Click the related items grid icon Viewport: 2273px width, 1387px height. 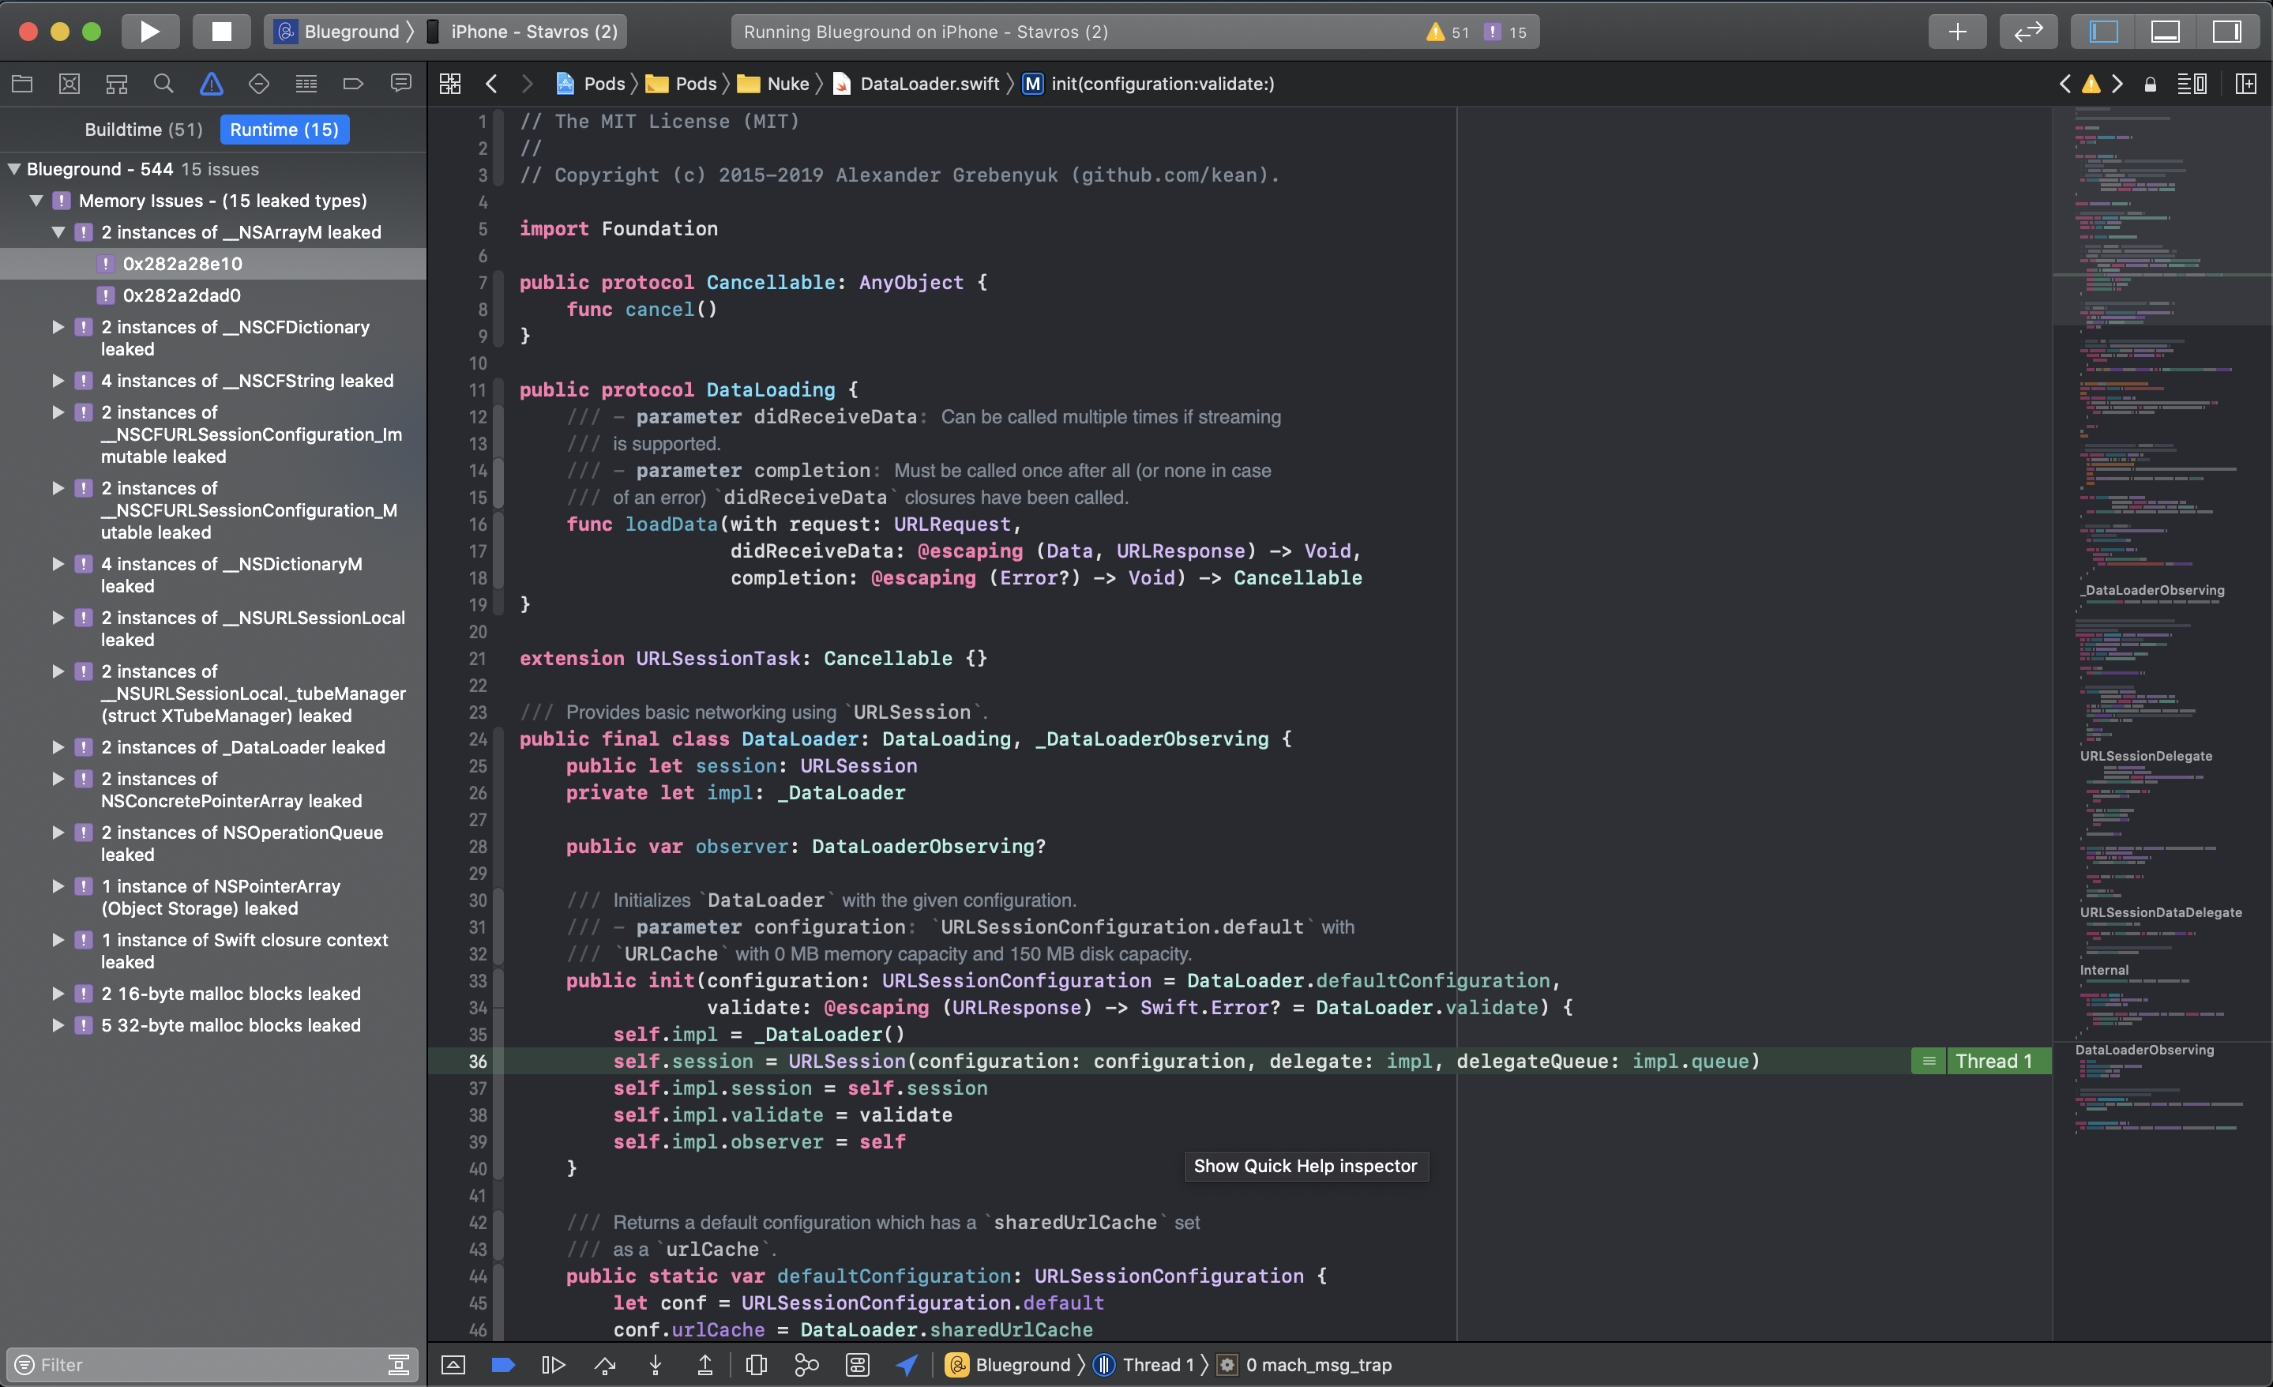point(450,84)
